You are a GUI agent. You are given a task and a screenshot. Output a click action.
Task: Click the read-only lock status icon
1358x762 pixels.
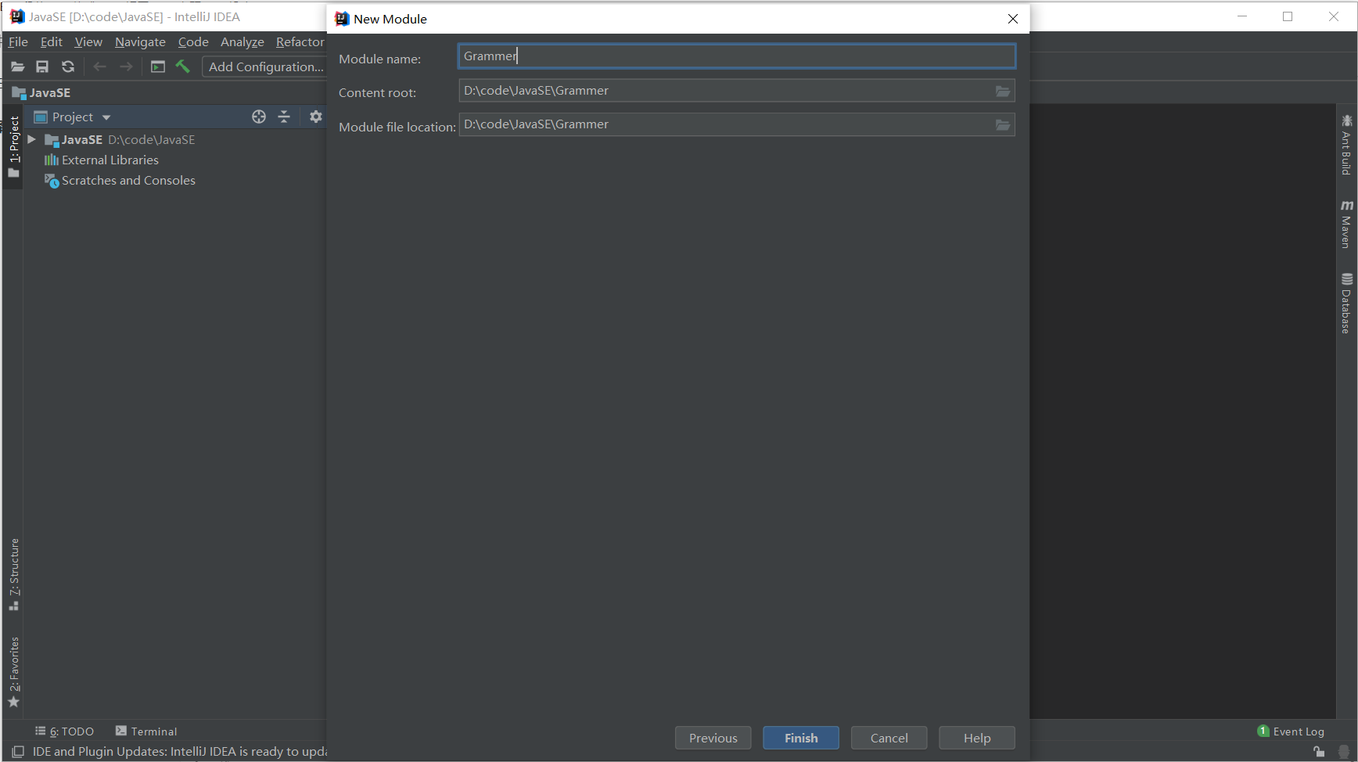[1319, 752]
